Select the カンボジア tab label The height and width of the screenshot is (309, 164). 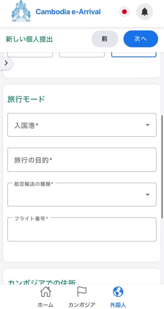(x=82, y=305)
